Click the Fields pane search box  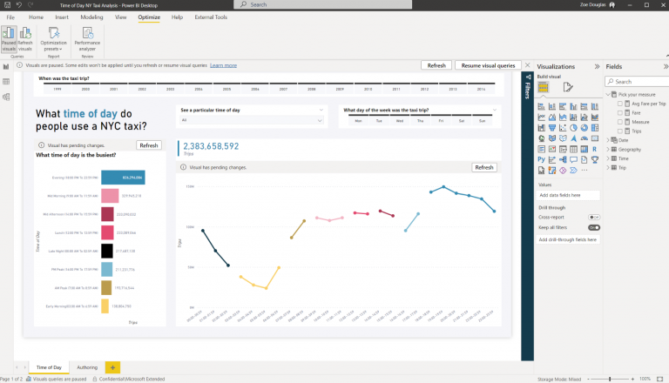[637, 82]
